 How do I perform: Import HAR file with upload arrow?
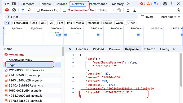pos(128,10)
